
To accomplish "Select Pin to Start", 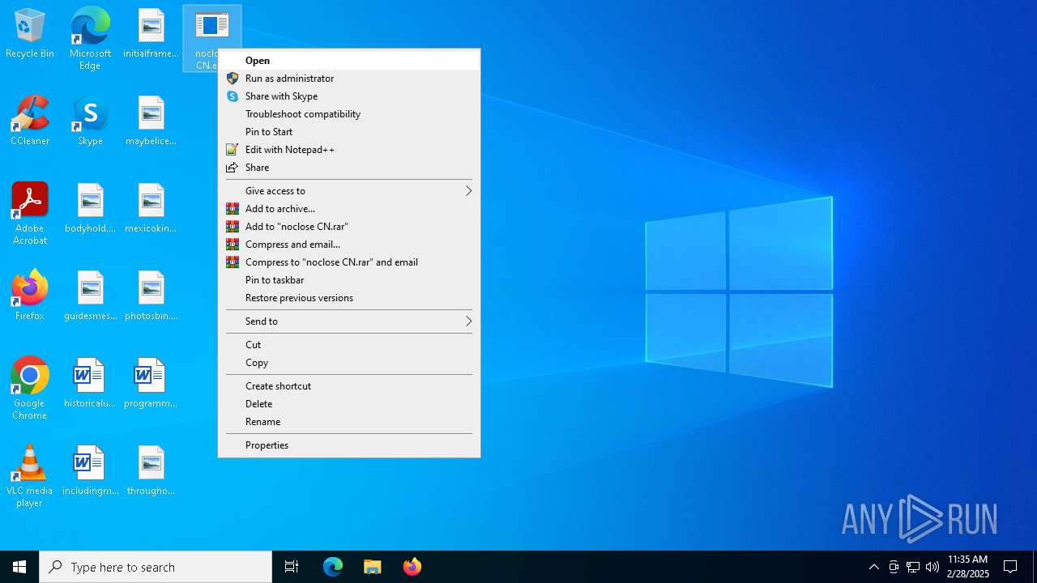I will pyautogui.click(x=349, y=131).
